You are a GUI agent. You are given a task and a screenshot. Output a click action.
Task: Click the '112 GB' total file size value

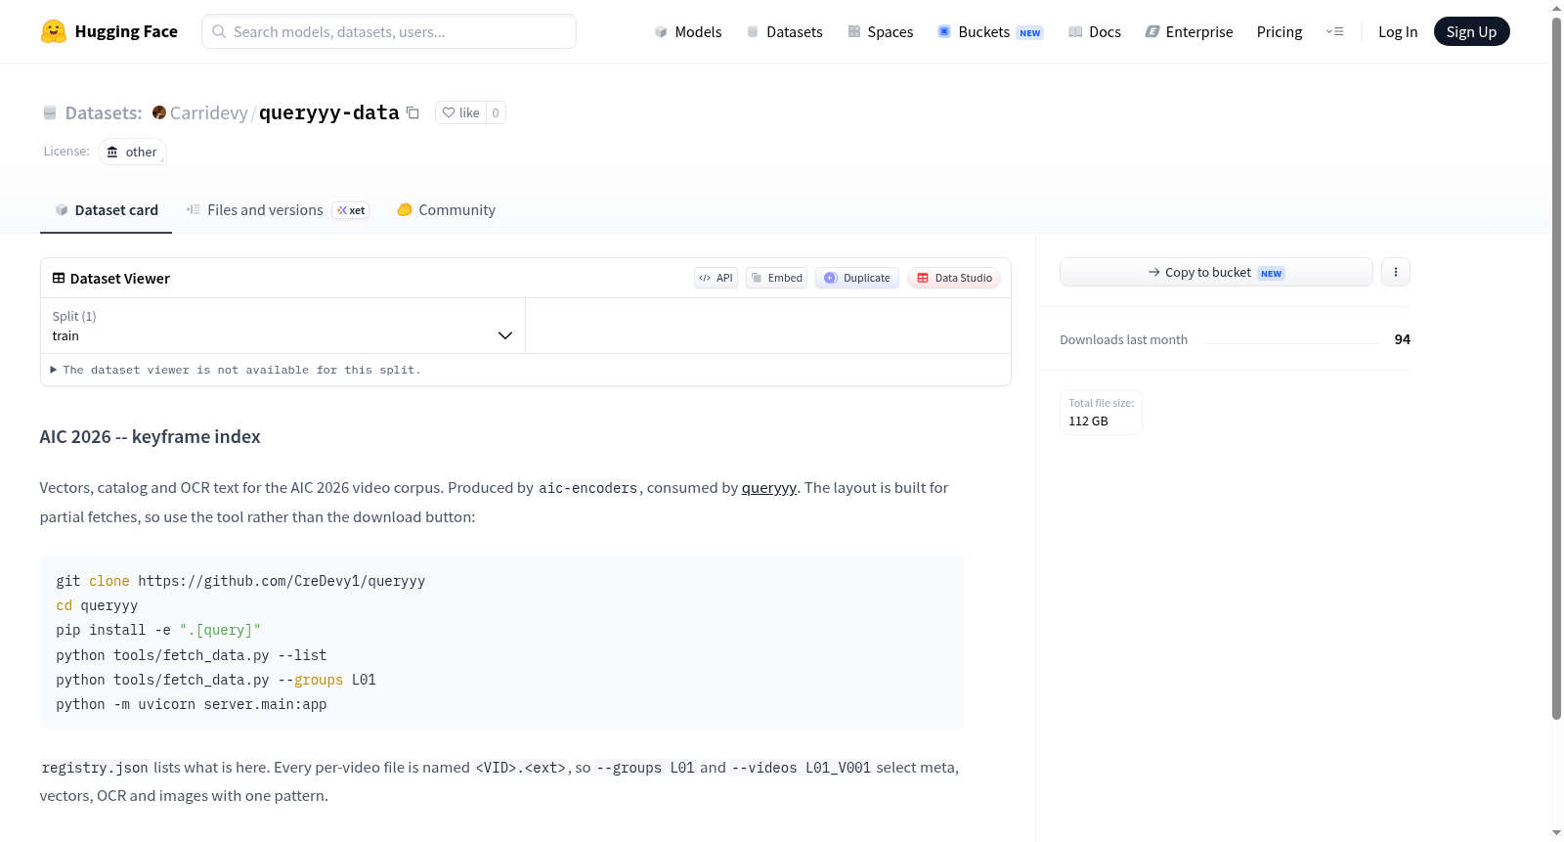coord(1088,421)
